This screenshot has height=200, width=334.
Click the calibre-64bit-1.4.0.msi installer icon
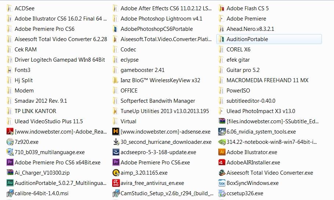point(10,193)
